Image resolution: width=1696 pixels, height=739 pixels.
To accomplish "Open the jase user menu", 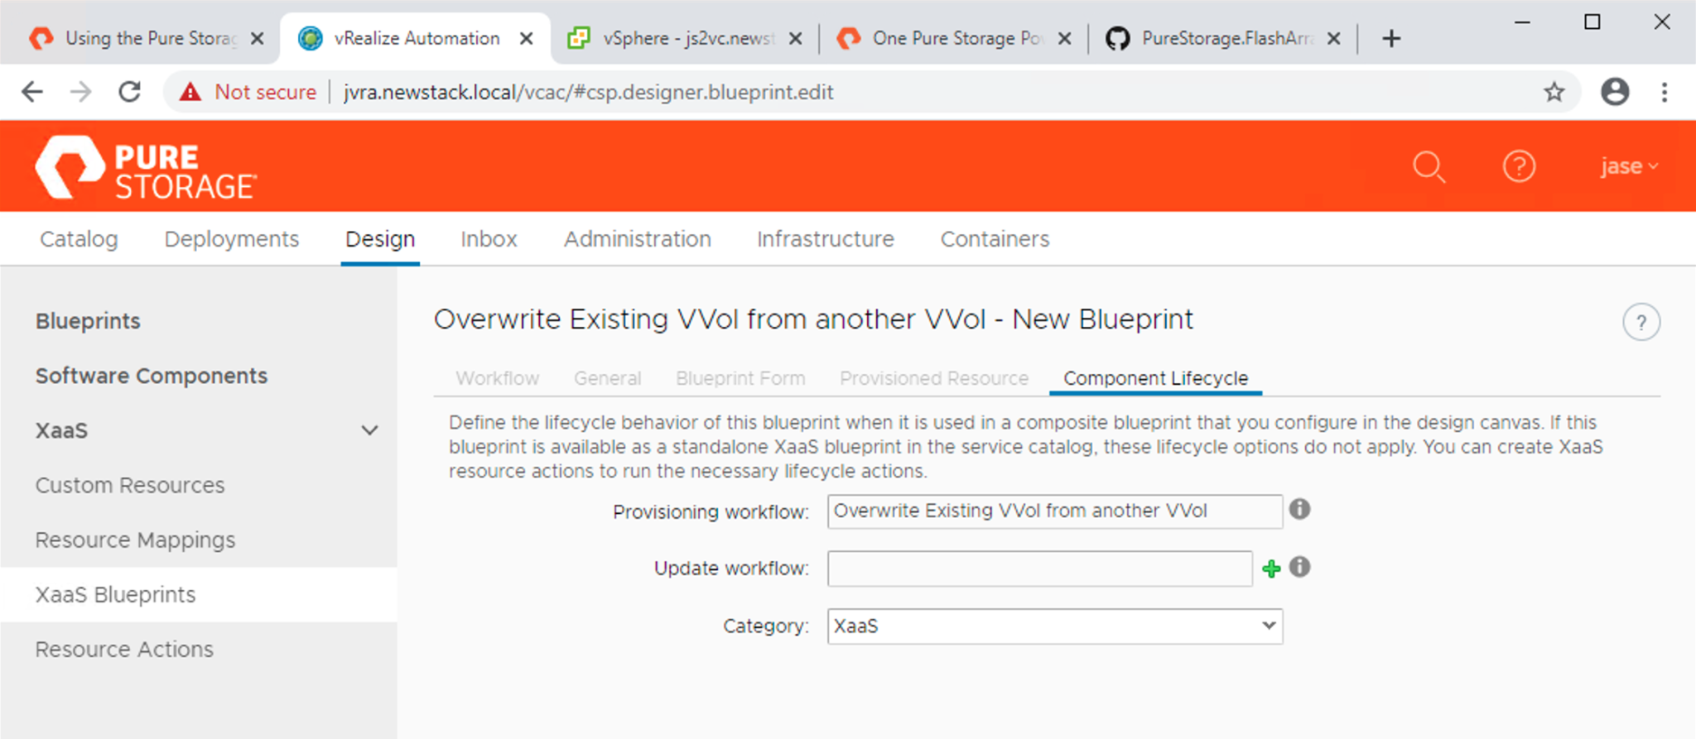I will pos(1628,166).
